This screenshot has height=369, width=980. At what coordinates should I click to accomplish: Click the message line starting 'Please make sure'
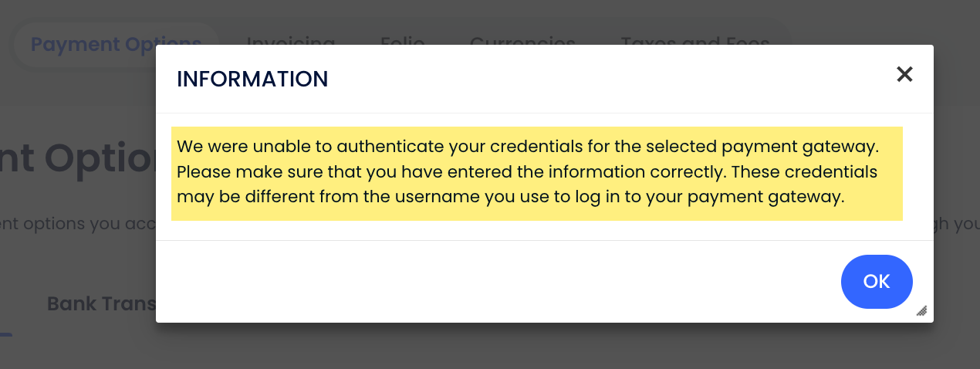pyautogui.click(x=526, y=171)
